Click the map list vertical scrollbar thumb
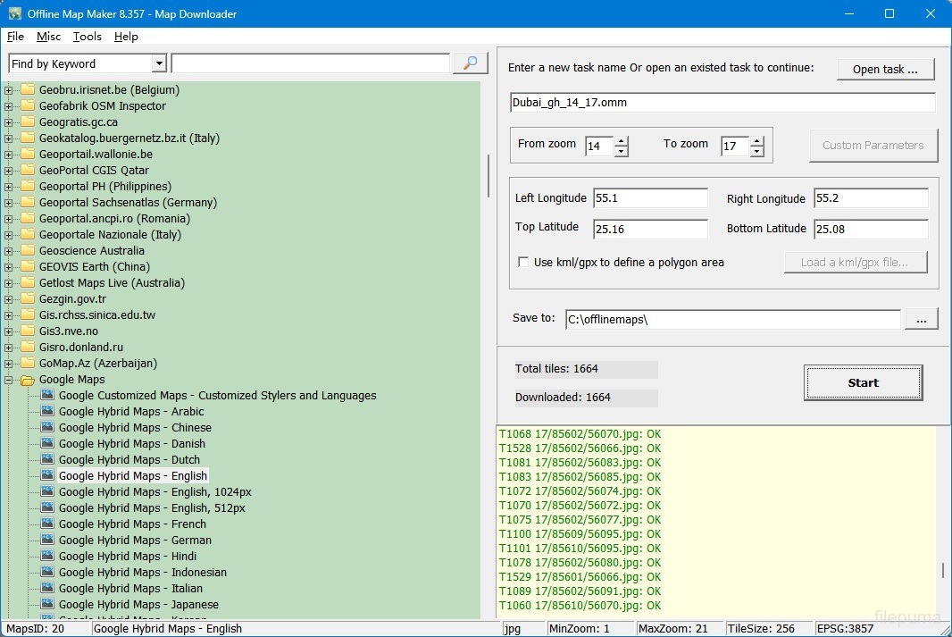Viewport: 952px width, 637px height. tap(488, 176)
